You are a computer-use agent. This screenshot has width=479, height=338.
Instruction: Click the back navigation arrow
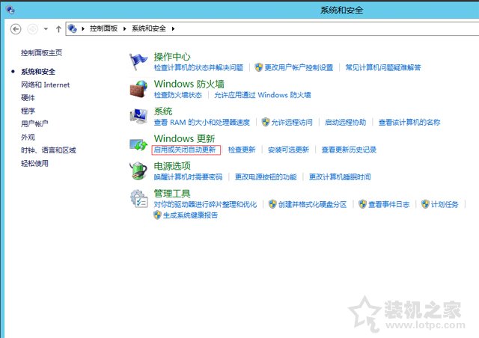click(x=16, y=29)
